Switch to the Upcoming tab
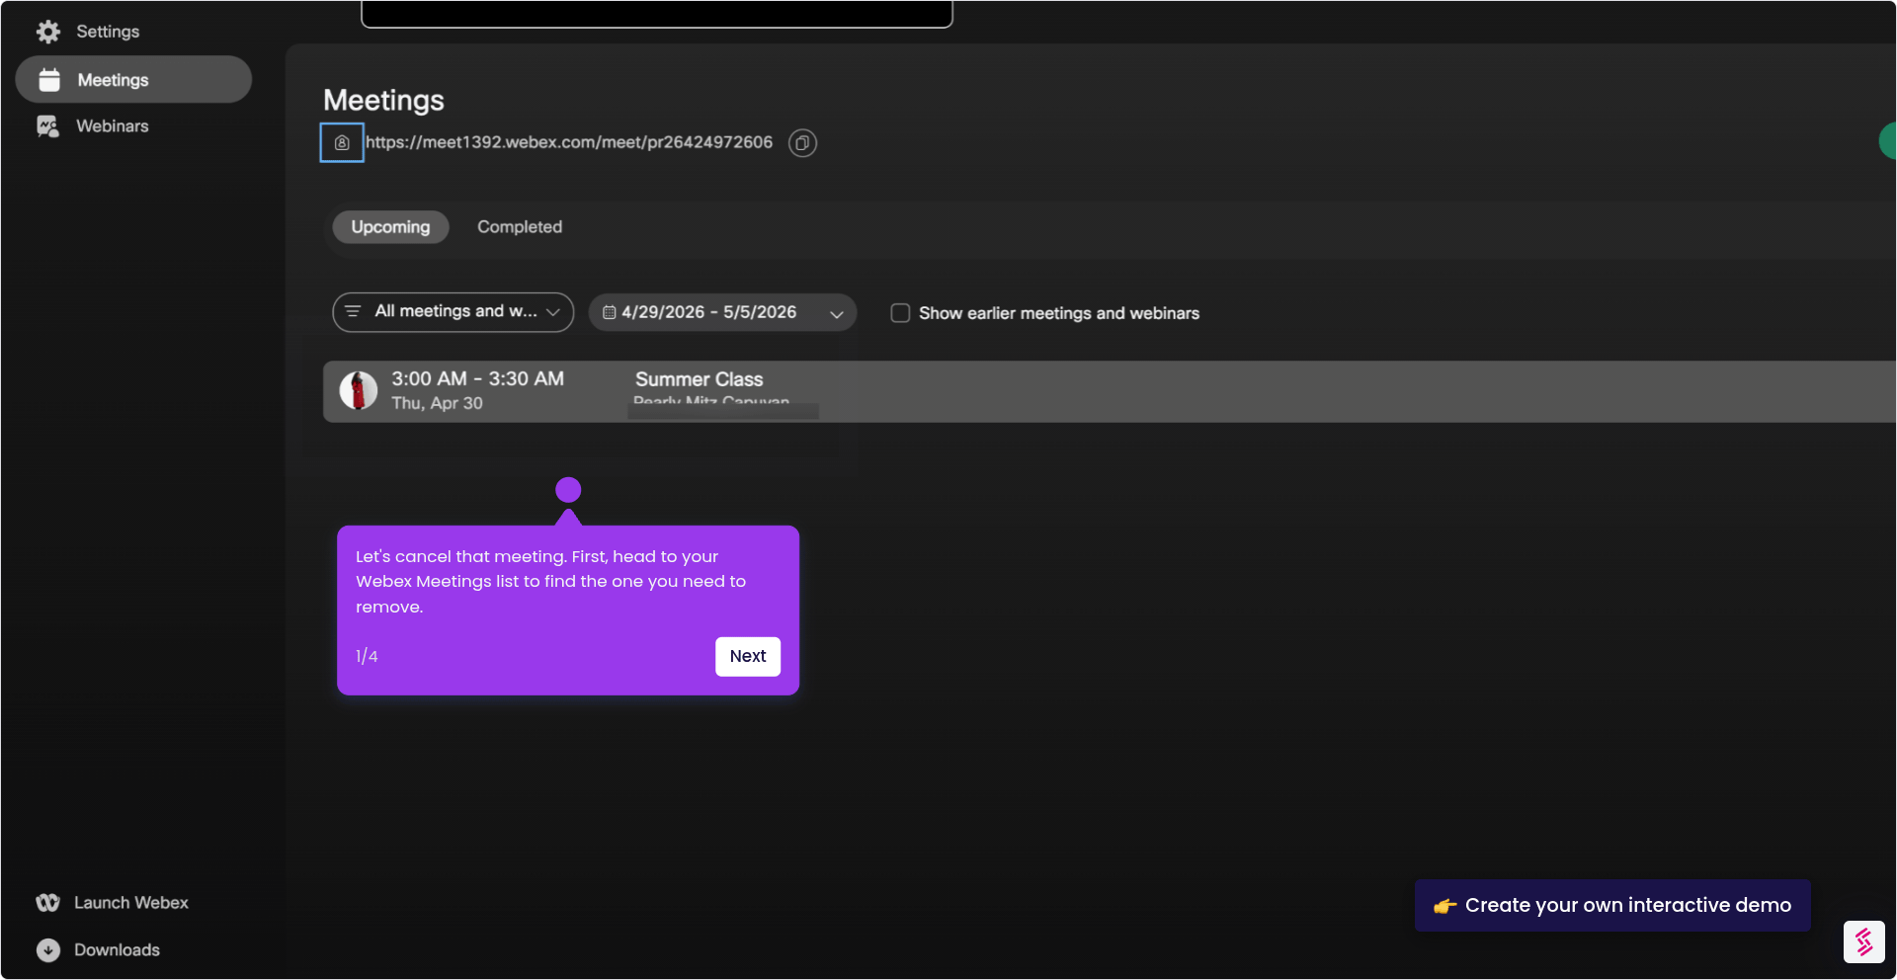The width and height of the screenshot is (1897, 980). pyautogui.click(x=390, y=227)
